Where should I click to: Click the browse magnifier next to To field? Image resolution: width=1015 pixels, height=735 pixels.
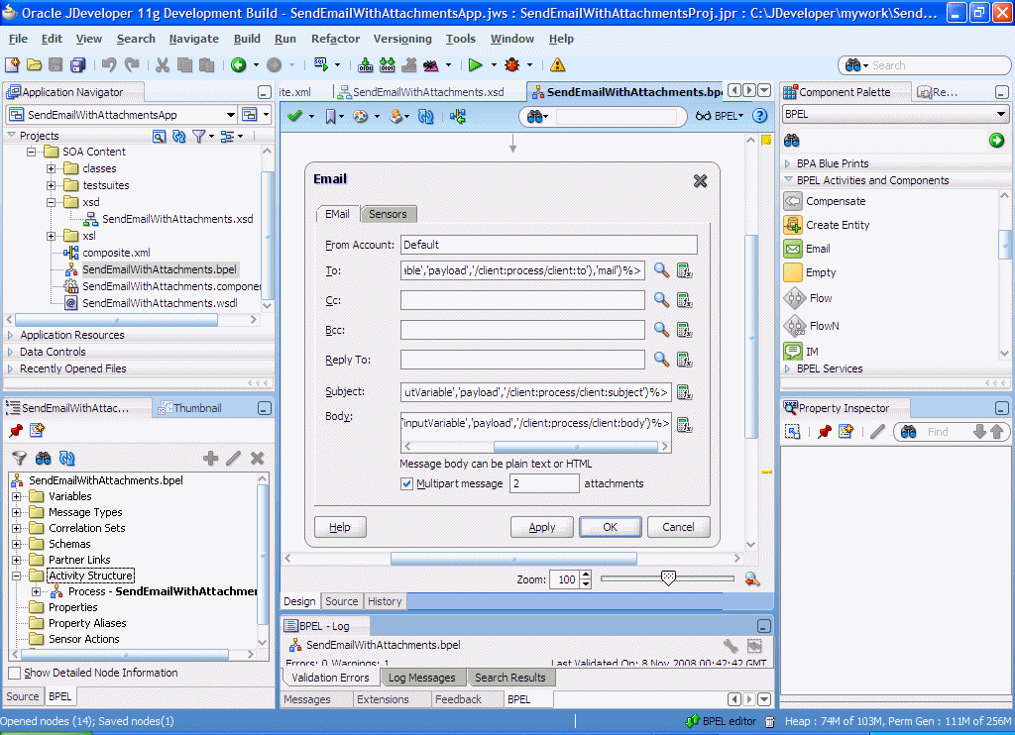click(x=661, y=269)
